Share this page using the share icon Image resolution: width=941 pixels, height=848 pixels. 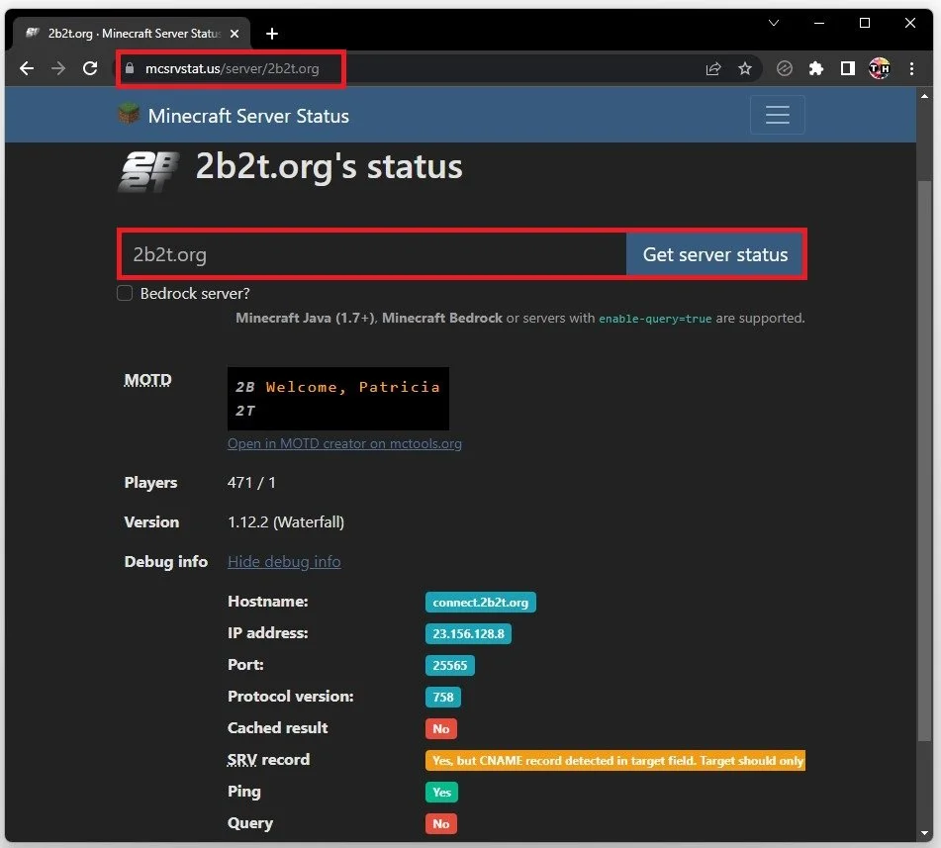coord(713,69)
